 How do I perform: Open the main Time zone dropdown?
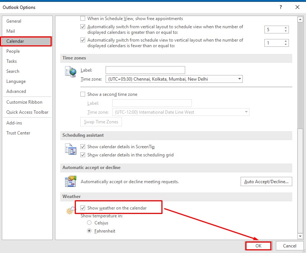click(239, 79)
